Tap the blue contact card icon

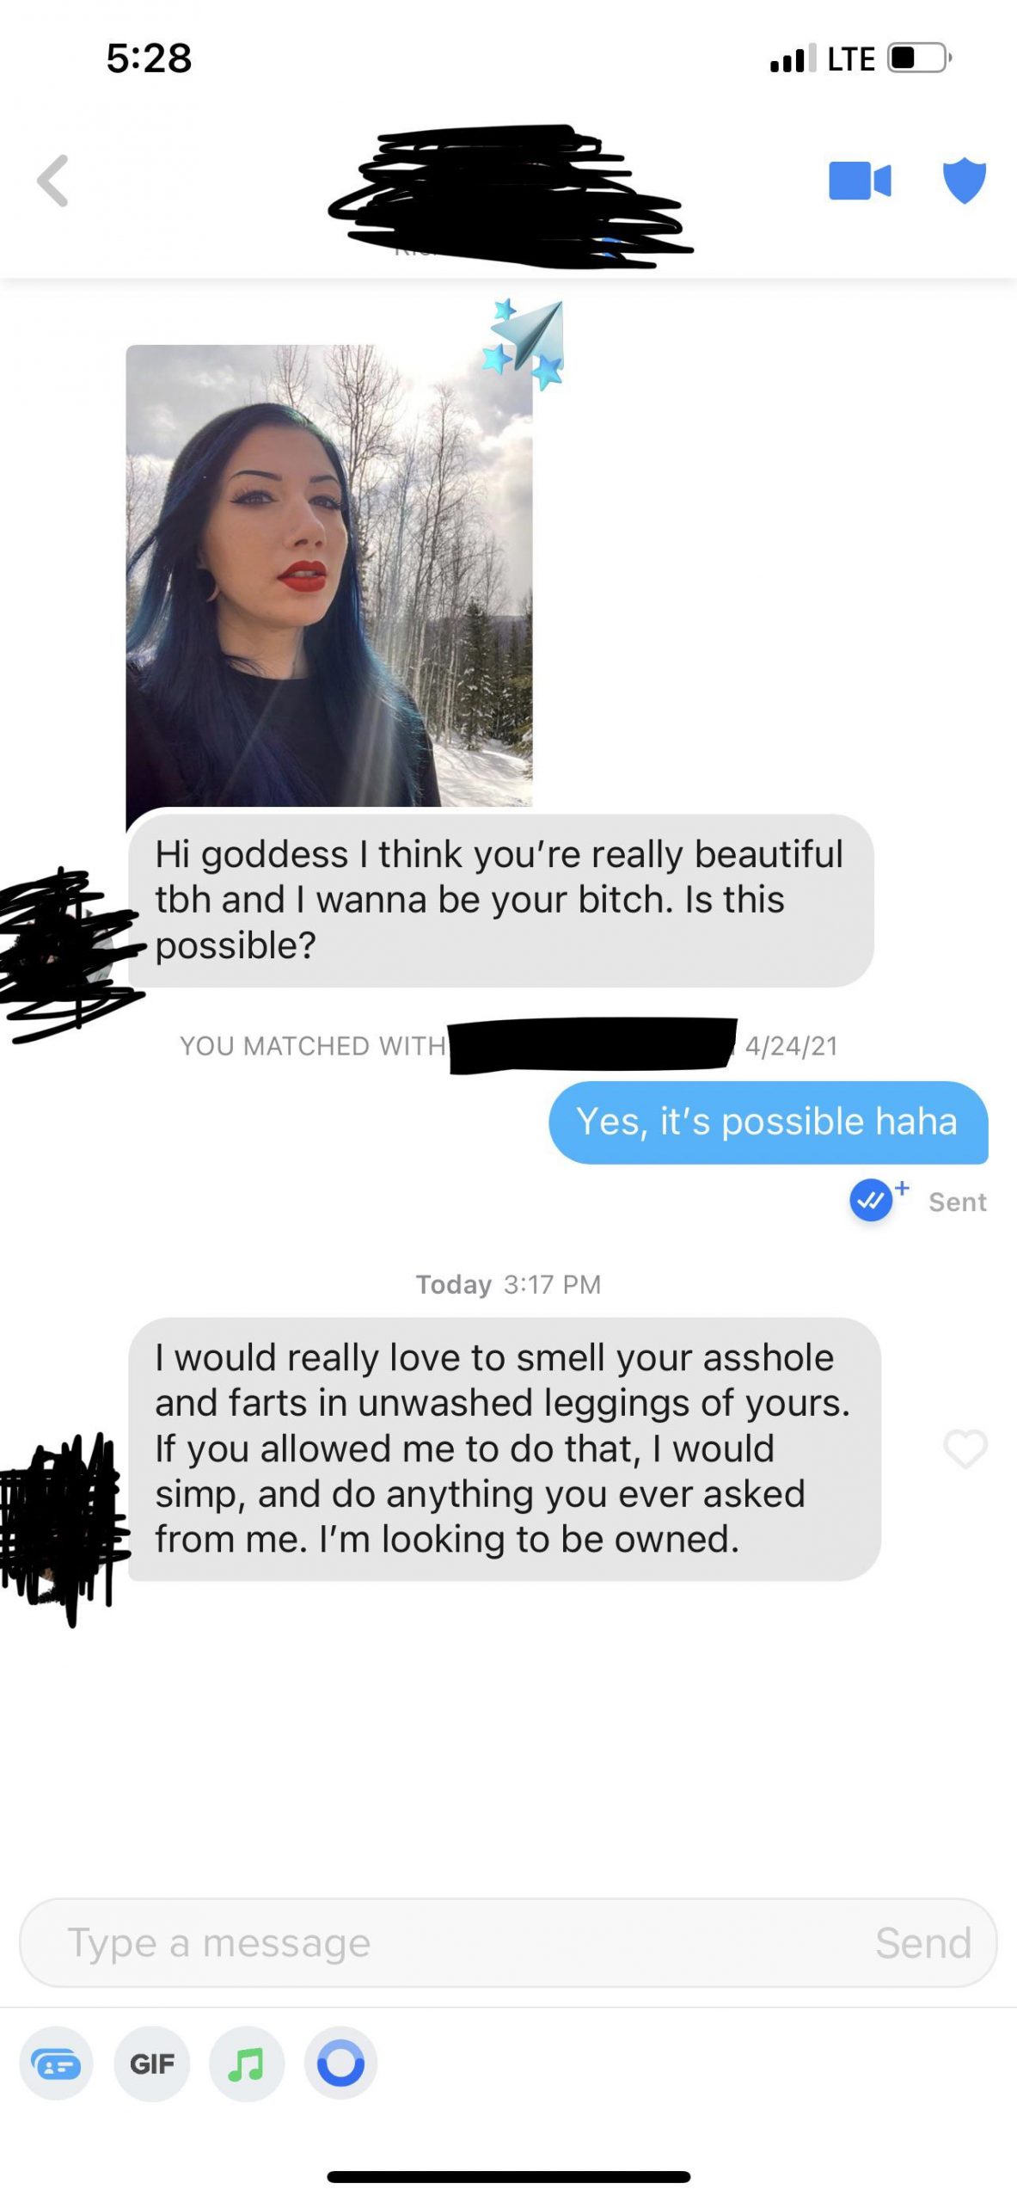(57, 2064)
